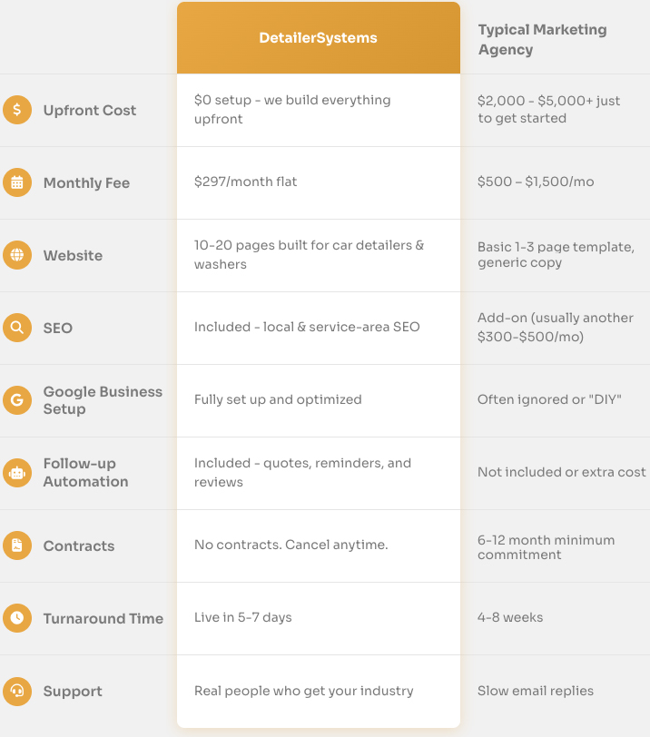Click the calendar Monthly Fee icon

click(17, 182)
